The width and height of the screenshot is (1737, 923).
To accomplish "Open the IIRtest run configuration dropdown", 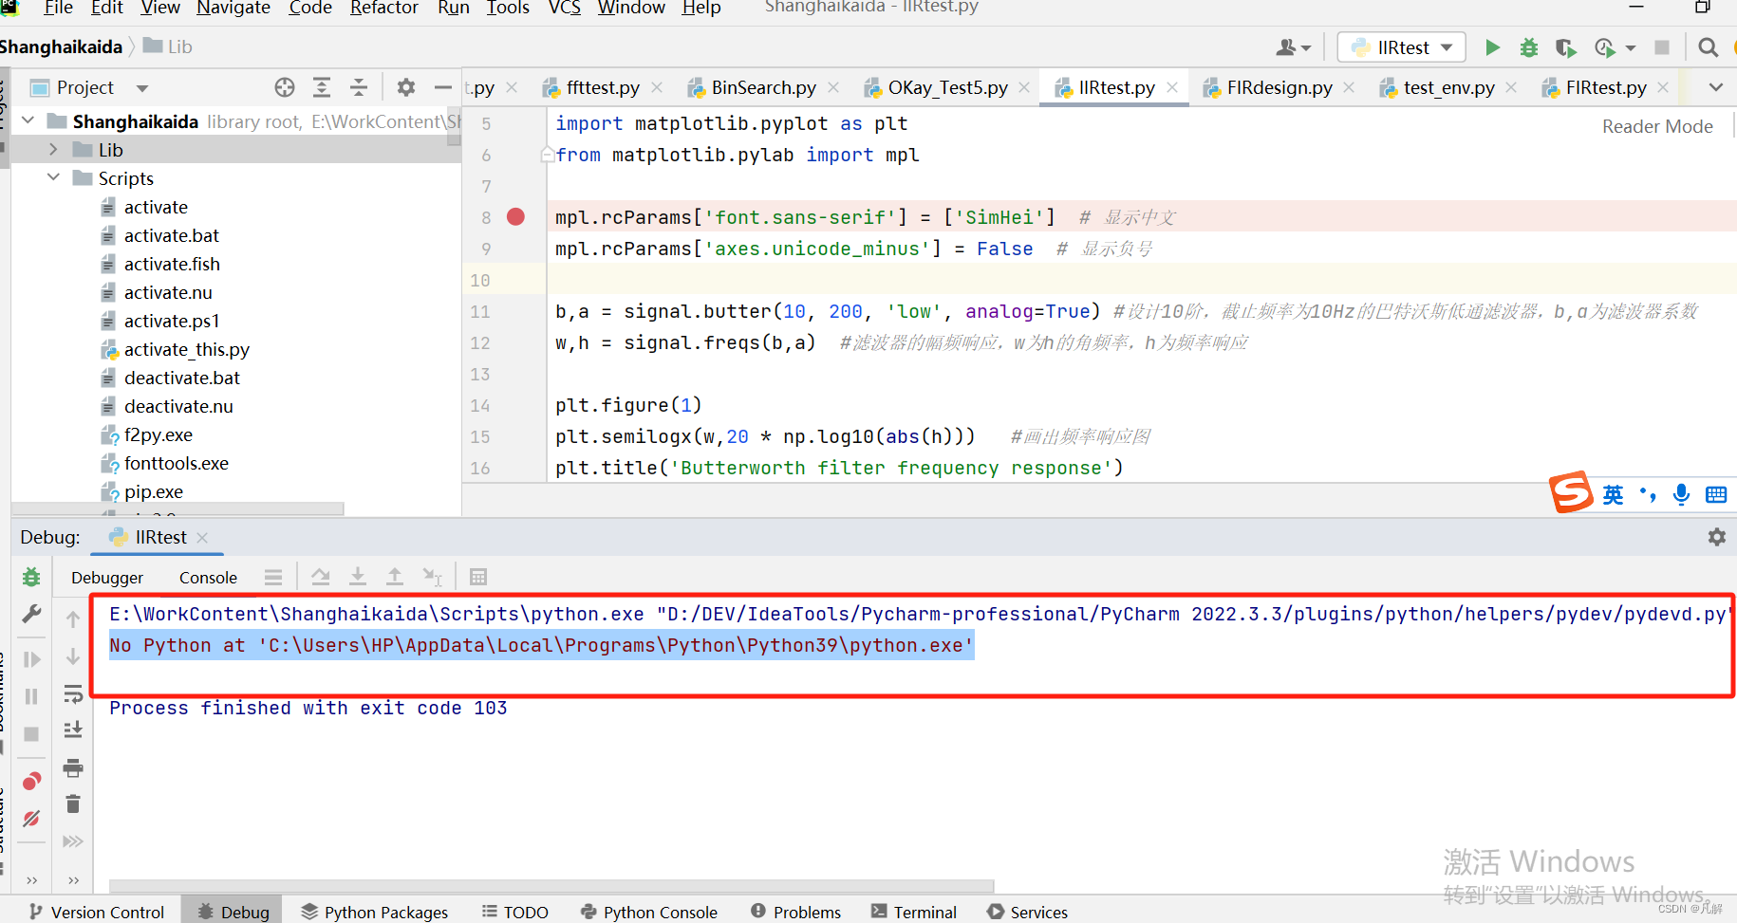I will [1401, 47].
